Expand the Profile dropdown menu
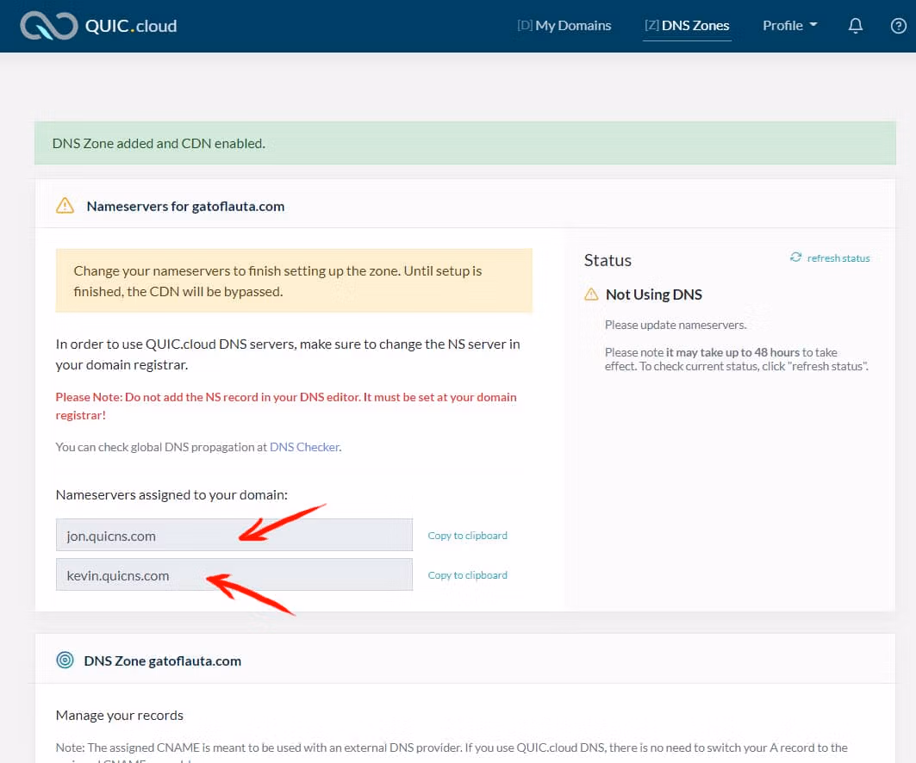Image resolution: width=916 pixels, height=763 pixels. [789, 26]
